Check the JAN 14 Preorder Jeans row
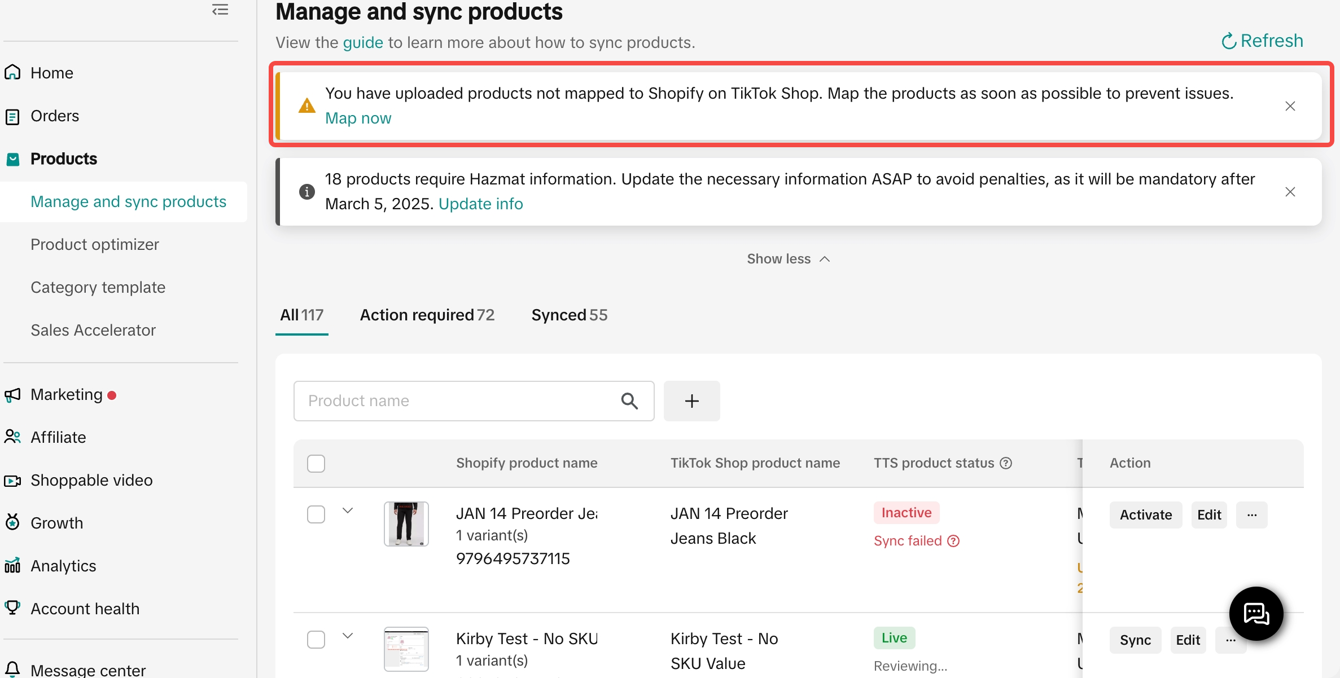The image size is (1340, 678). coord(316,514)
